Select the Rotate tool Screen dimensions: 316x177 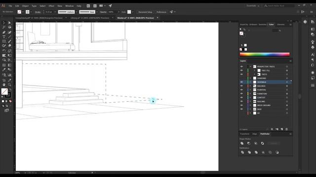(4, 51)
